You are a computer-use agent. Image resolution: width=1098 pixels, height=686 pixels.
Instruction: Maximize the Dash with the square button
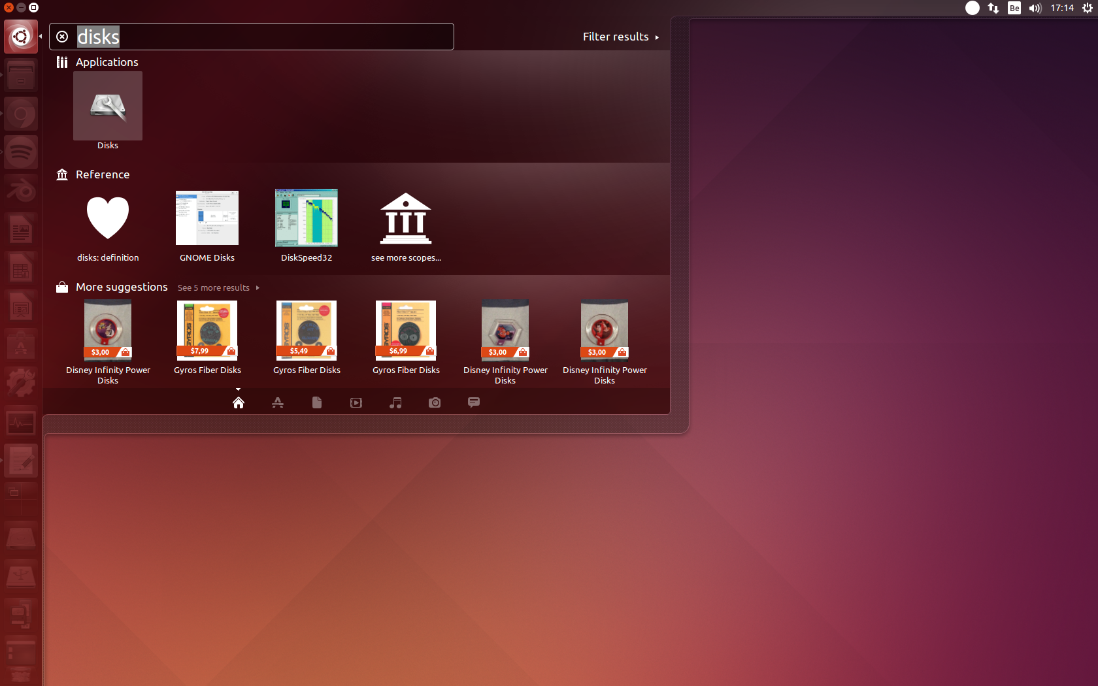33,8
